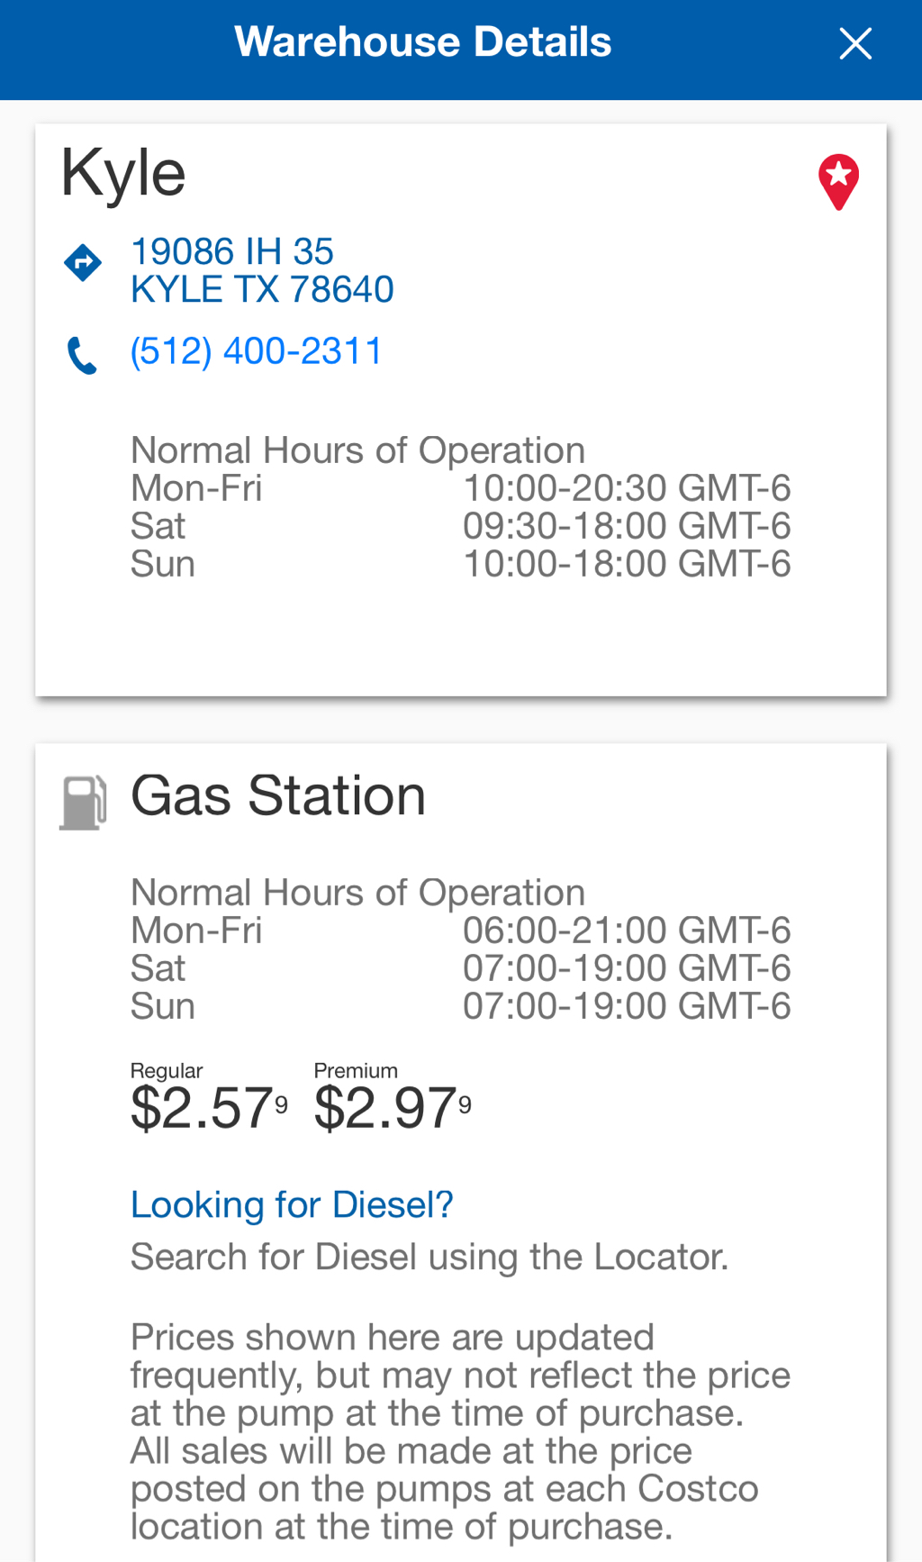Click the price disclaimer paragraph
This screenshot has height=1562, width=922.
pos(460,1431)
